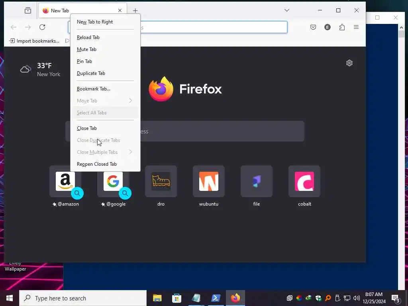The image size is (408, 306).
Task: Expand the Move Tab submenu arrow
Action: coord(131,101)
